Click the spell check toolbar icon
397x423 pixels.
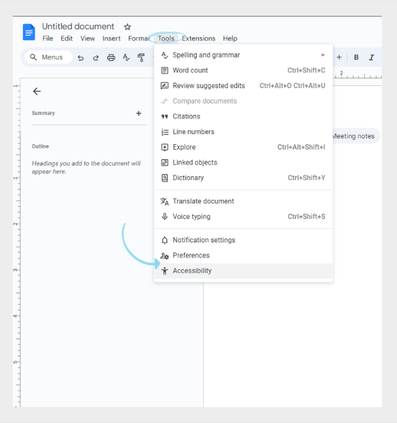(x=126, y=57)
